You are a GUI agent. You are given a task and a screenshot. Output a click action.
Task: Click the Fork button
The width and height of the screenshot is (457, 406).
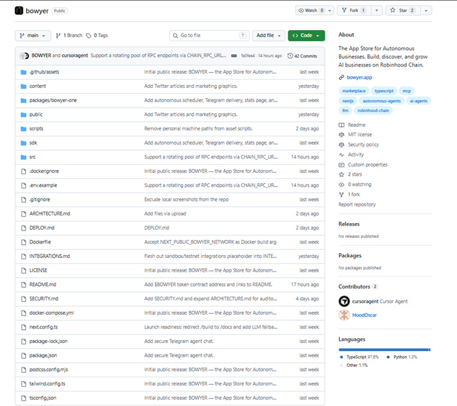354,10
